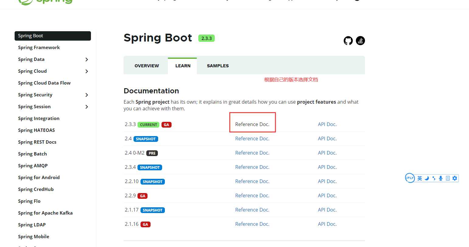Click the GA badge beside version 2.2.9
The height and width of the screenshot is (247, 469).
143,196
